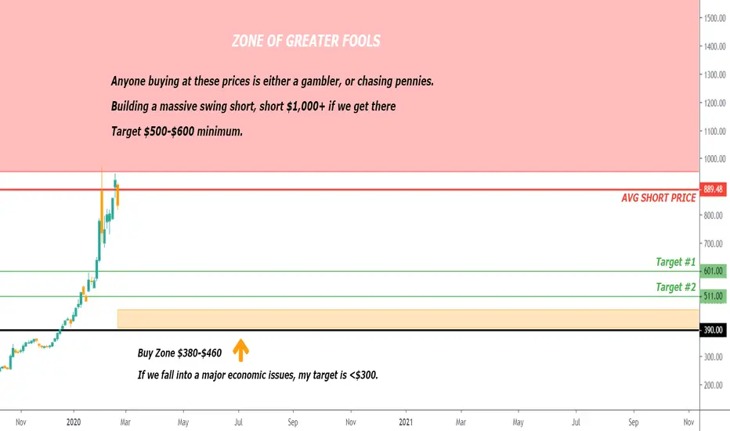Screen dimensions: 730x431
Task: Click the 2020 label on time axis
Action: click(x=74, y=422)
